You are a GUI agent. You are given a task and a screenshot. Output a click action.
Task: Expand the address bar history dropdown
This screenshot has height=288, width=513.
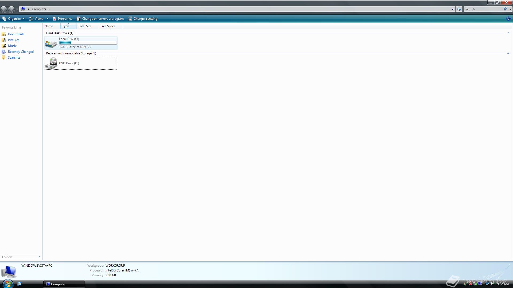click(453, 9)
